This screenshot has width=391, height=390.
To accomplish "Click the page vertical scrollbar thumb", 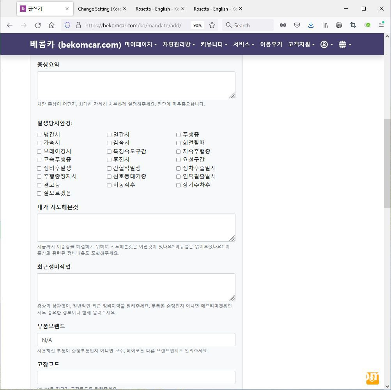I will click(x=387, y=163).
